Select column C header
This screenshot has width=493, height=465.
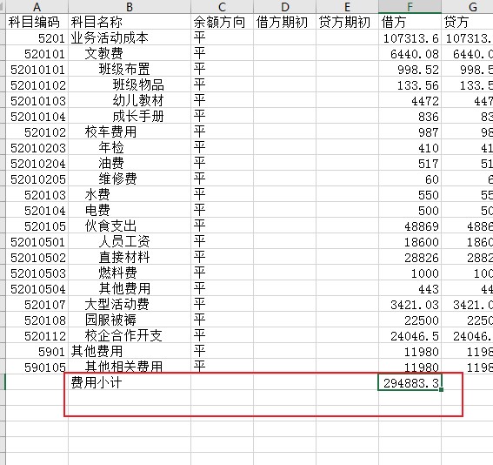point(222,7)
